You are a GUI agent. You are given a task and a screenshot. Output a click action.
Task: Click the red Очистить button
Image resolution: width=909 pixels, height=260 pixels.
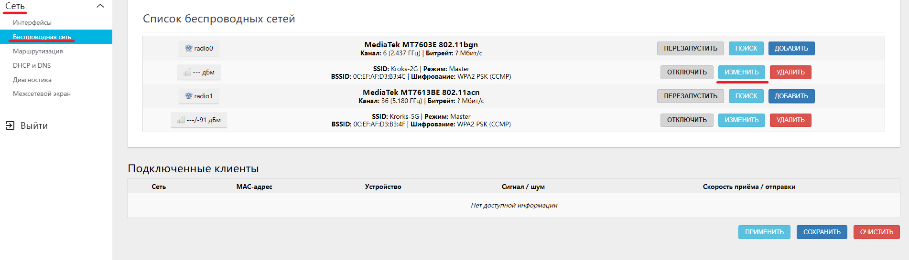point(876,232)
